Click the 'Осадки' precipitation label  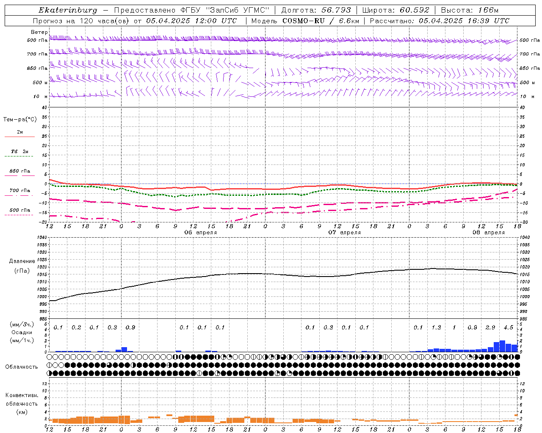click(22, 332)
